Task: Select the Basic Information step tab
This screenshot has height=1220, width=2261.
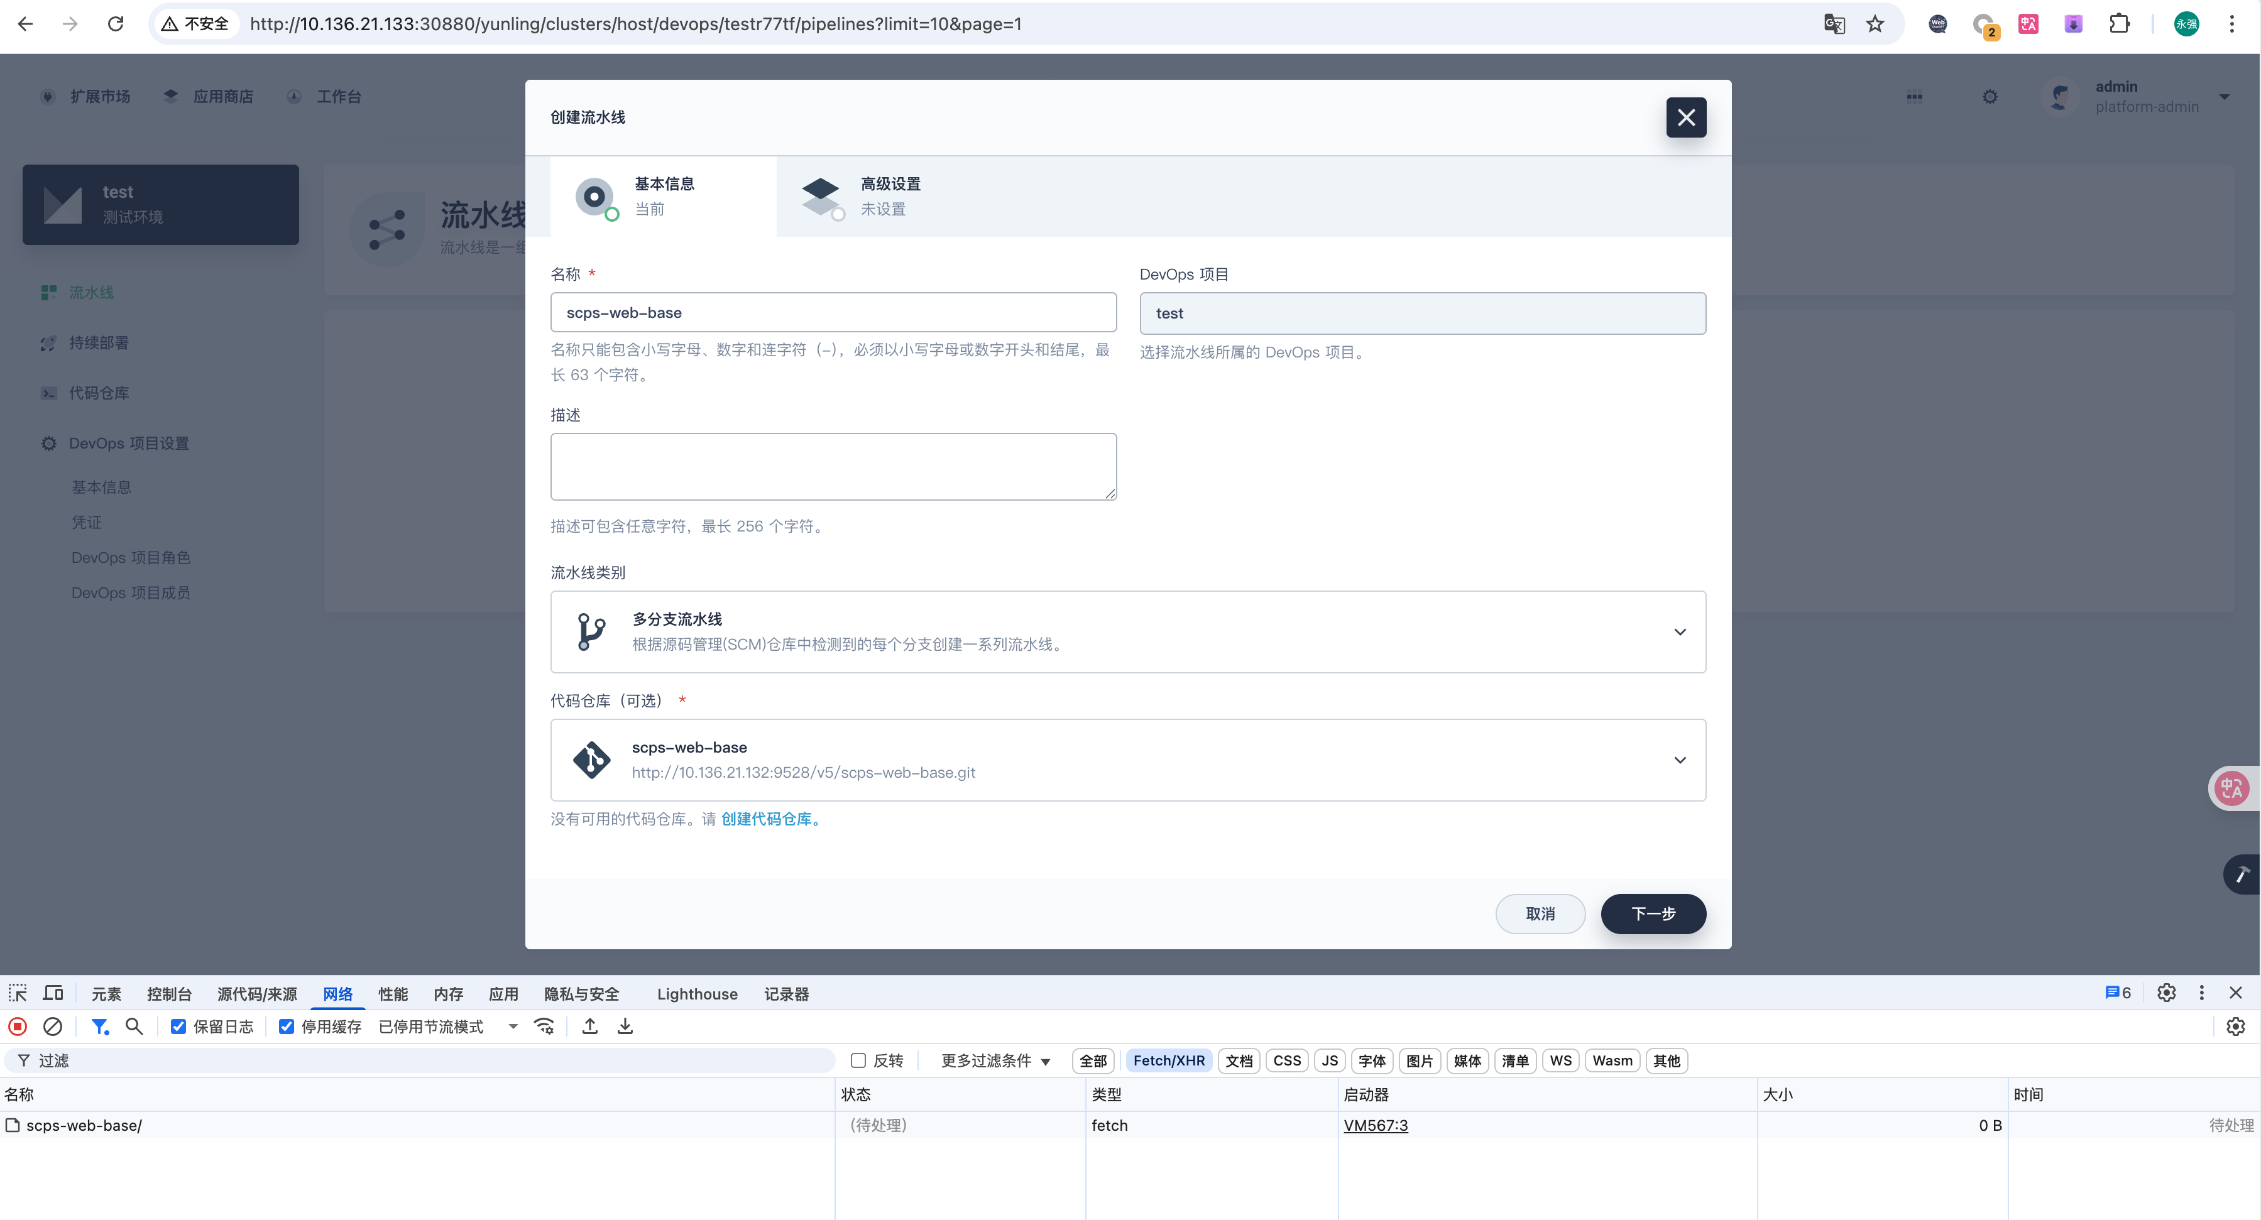Action: coord(663,197)
